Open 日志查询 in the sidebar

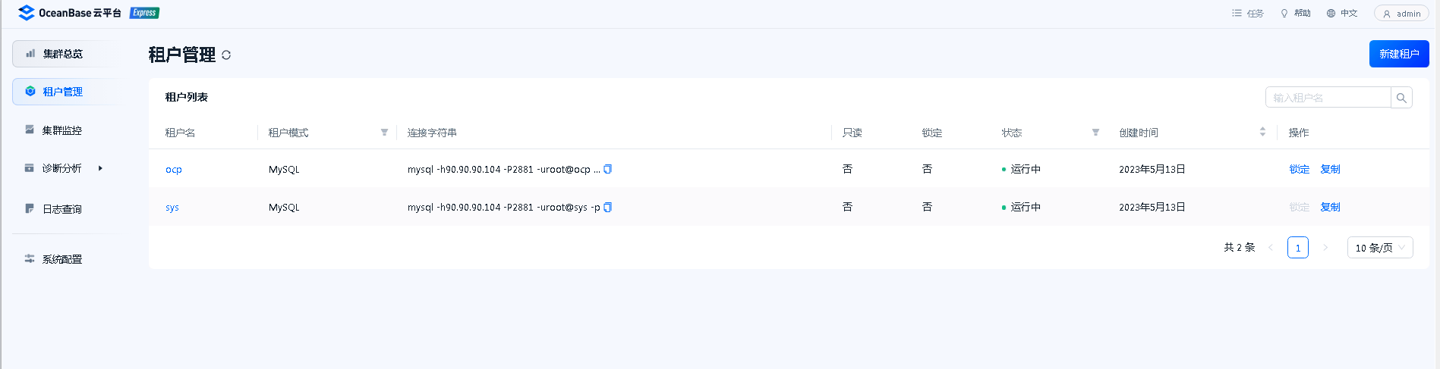[62, 209]
